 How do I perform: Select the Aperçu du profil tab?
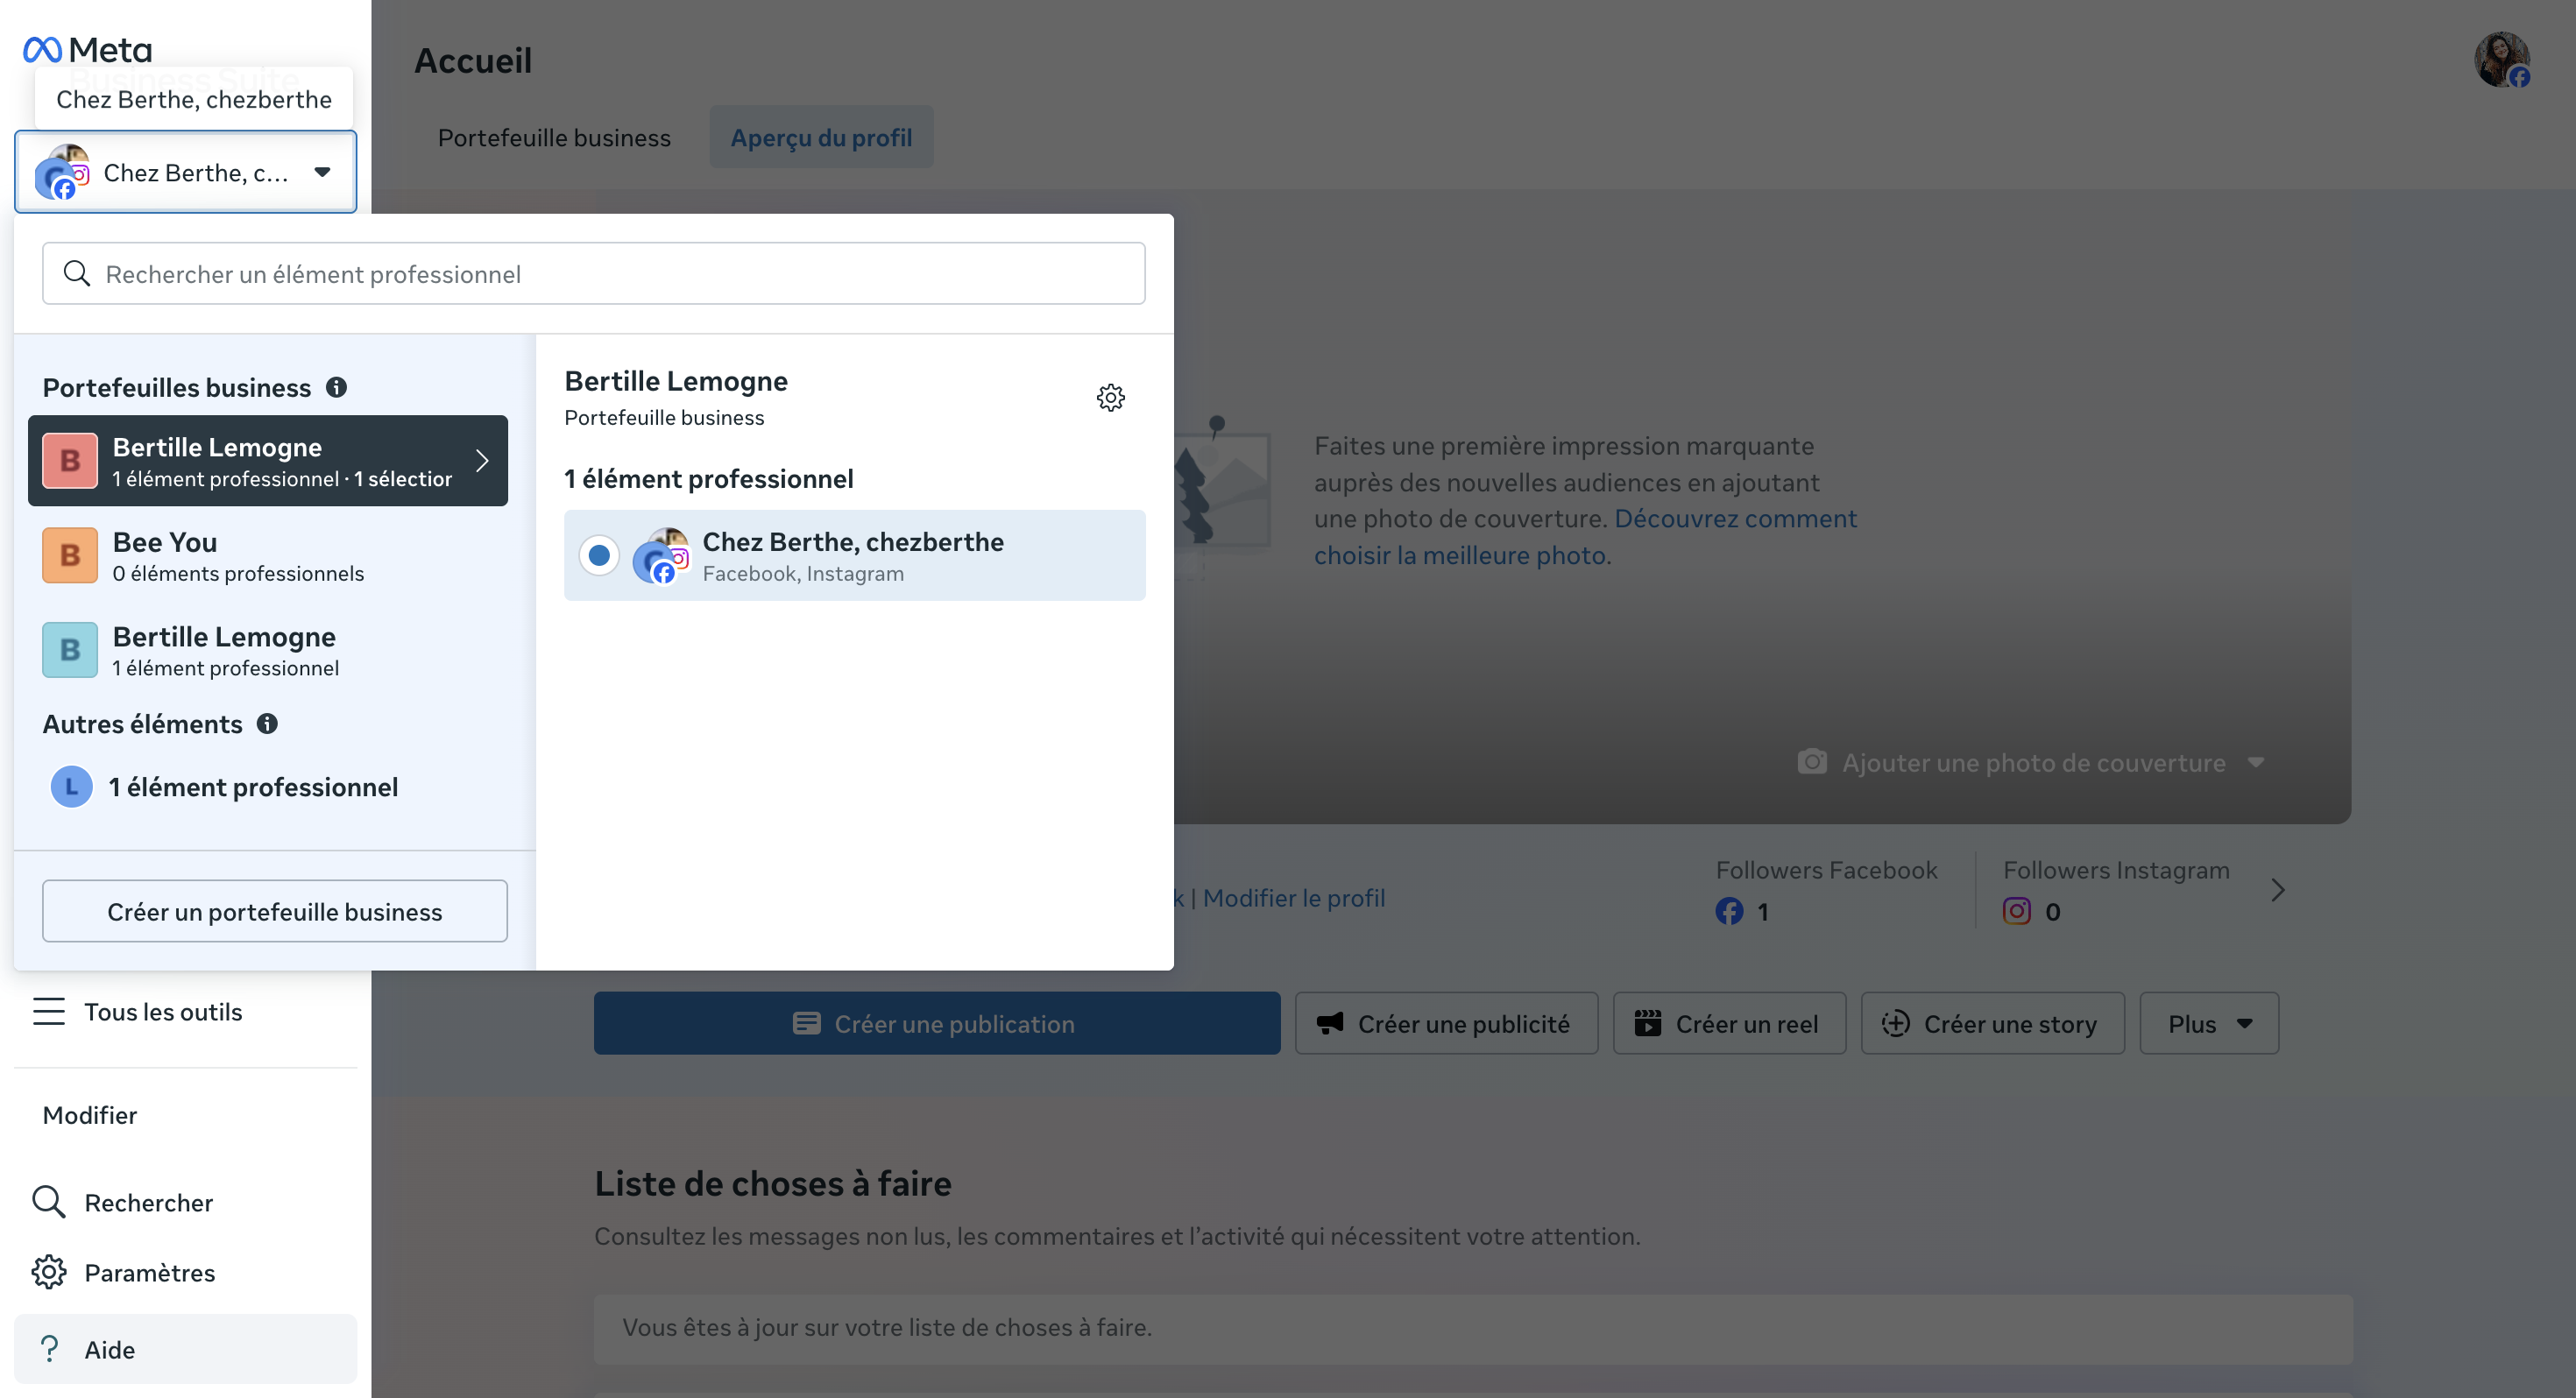point(821,138)
